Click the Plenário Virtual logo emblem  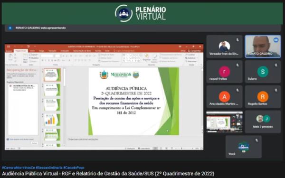point(124,13)
